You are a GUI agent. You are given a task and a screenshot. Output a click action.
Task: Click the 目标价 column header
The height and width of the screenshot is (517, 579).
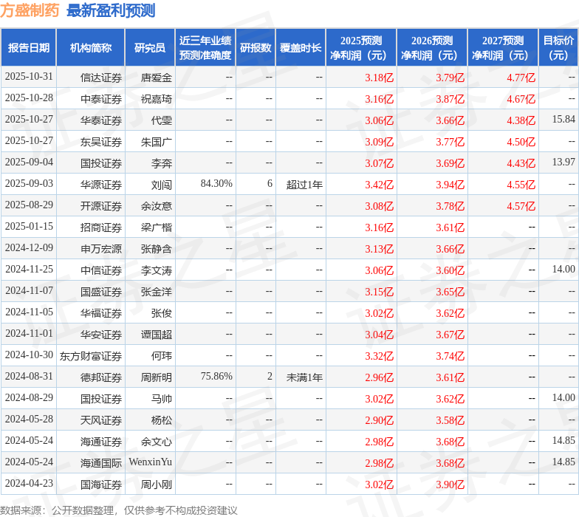pyautogui.click(x=558, y=48)
